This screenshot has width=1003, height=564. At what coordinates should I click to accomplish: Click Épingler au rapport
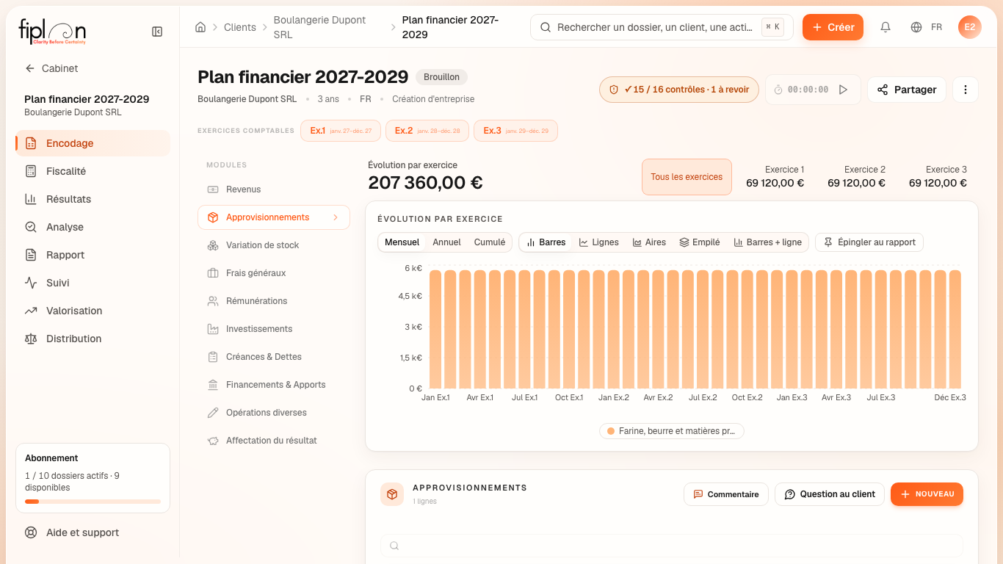coord(869,242)
